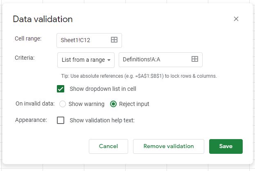This screenshot has width=255, height=171.
Task: Save the data validation rule
Action: coord(226,146)
